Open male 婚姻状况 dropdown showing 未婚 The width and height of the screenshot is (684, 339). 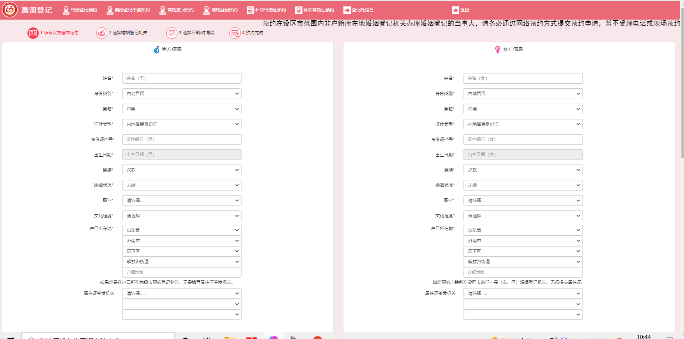click(x=182, y=185)
